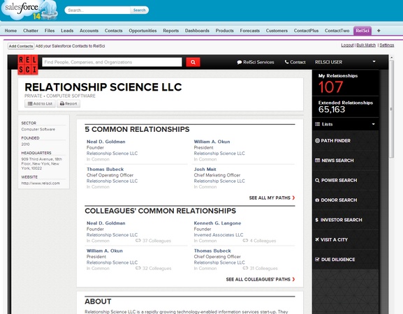Switch to the Chatter tab
The image size is (403, 314).
pyautogui.click(x=31, y=31)
